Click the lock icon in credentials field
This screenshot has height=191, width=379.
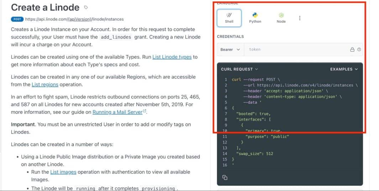coord(352,49)
